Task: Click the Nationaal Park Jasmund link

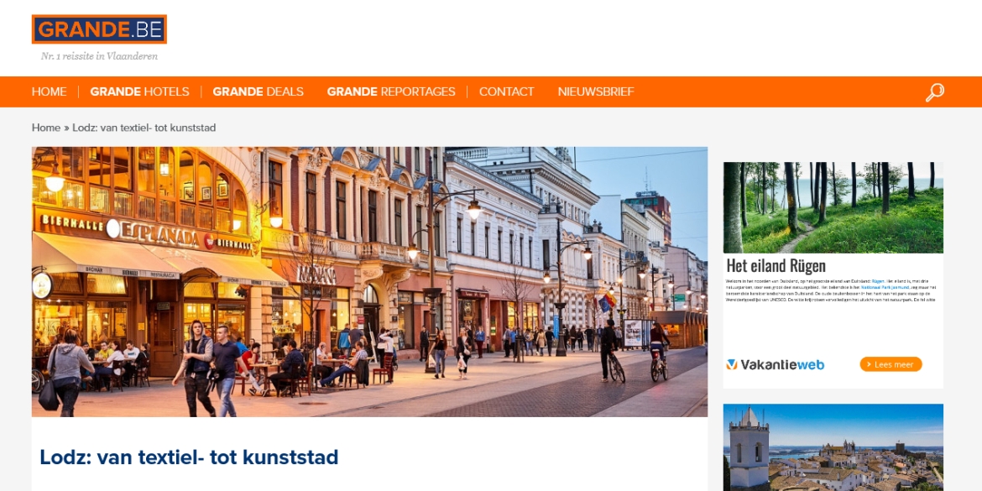Action: pos(885,287)
